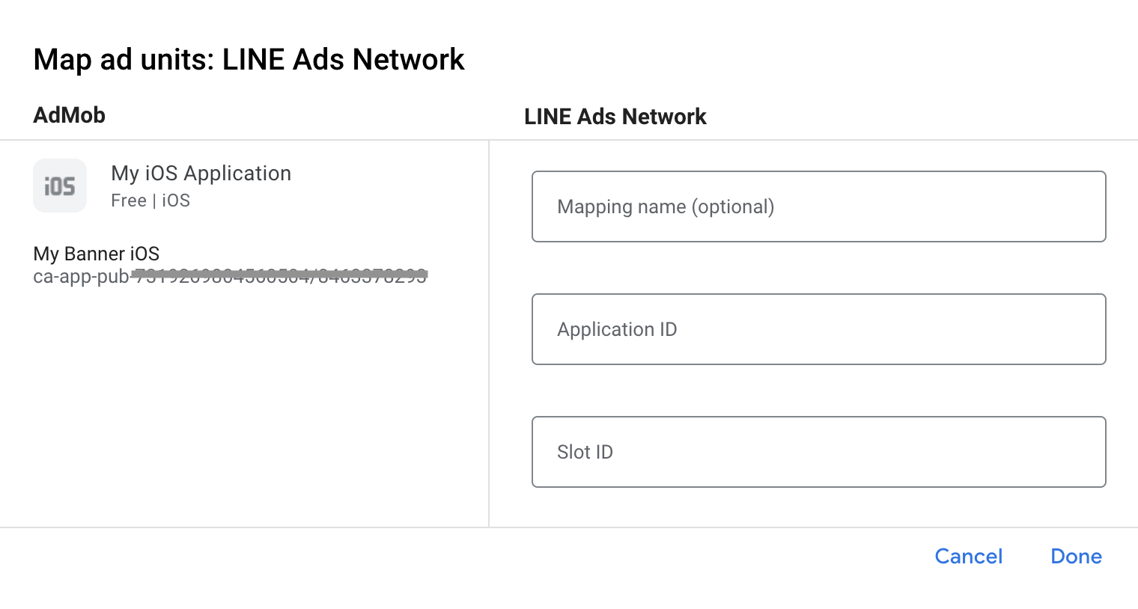Click the redacted ad unit ID number
This screenshot has width=1138, height=609.
279,277
